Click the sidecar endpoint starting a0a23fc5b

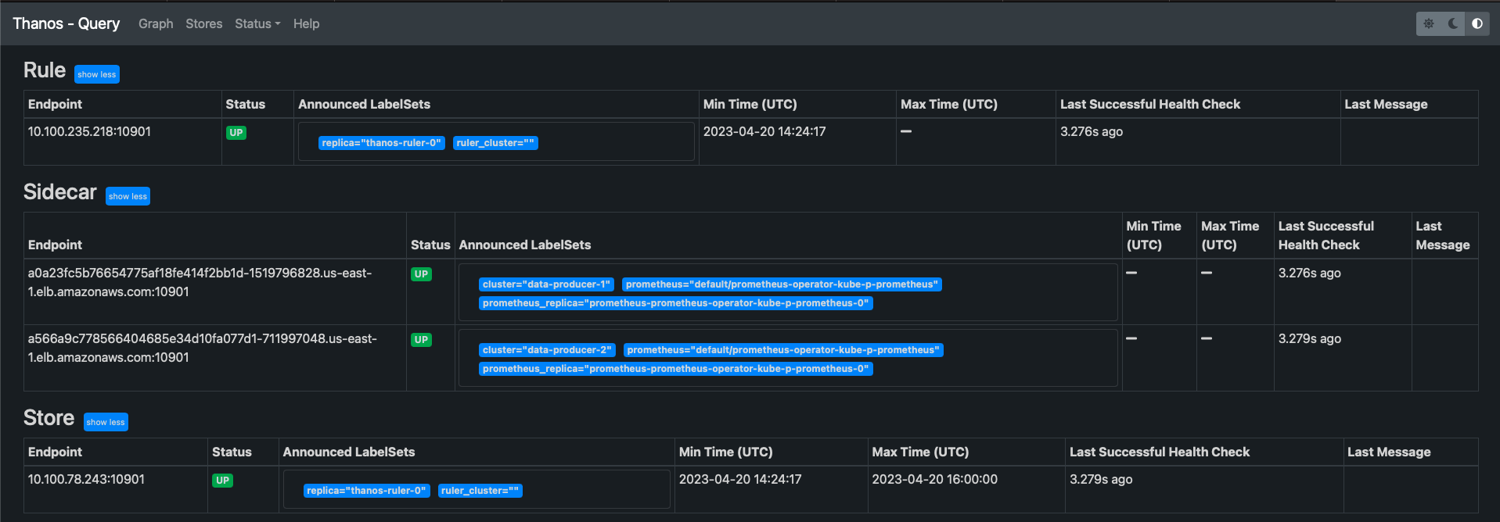(x=200, y=282)
